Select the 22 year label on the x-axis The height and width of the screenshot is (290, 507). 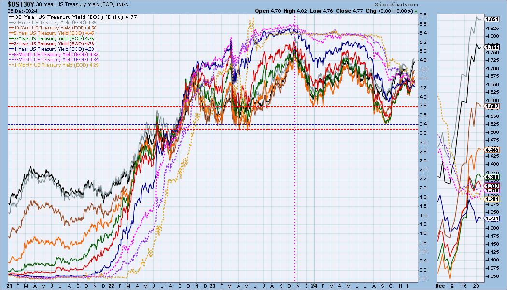111,286
